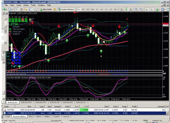
Task: Switch chart to bar chart icon
Action: click(x=122, y=10)
